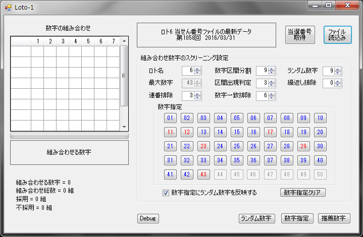363x237 pixels.
Task: Click the ロト名 number input field
Action: tap(188, 71)
